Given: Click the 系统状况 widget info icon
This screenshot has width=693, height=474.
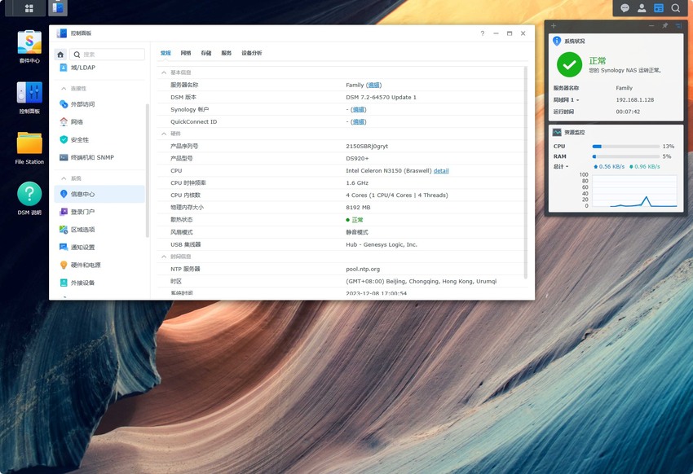Looking at the screenshot, I should (557, 41).
